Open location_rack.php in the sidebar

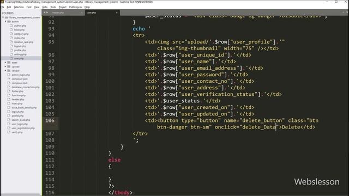pyautogui.click(x=23, y=42)
